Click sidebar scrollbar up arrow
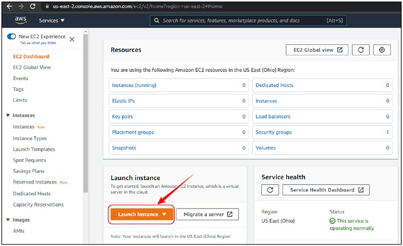This screenshot has width=403, height=246. click(x=85, y=32)
